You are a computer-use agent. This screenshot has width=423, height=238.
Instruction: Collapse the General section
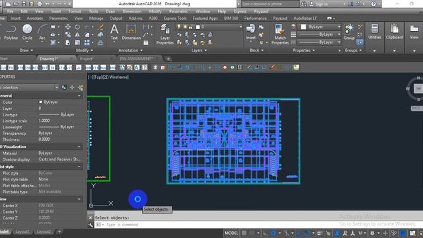(x=79, y=96)
